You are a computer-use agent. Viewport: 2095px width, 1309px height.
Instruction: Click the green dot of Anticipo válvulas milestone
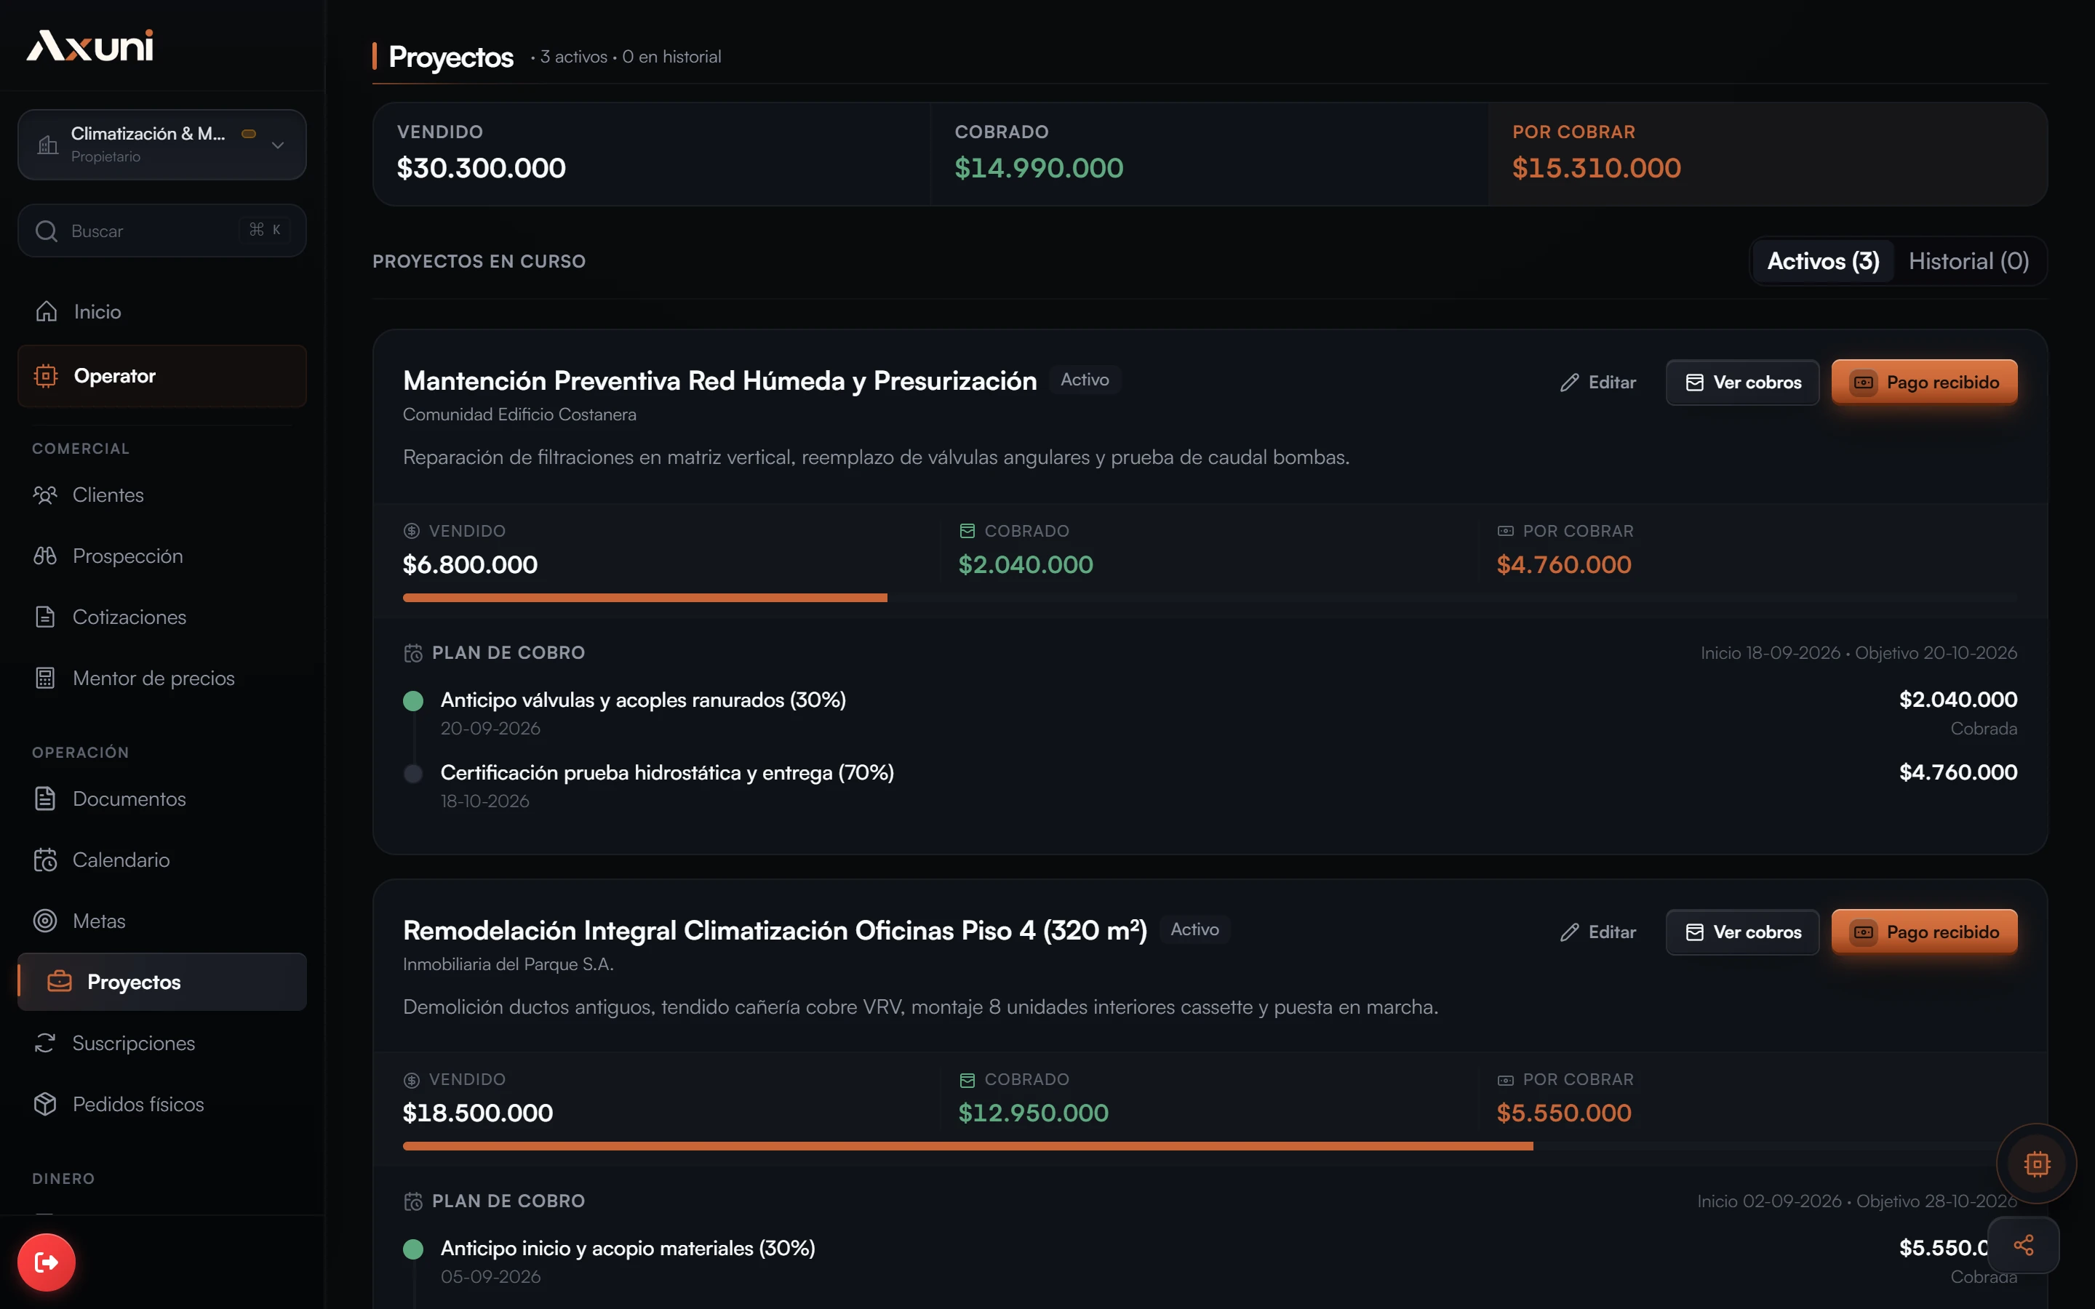click(x=413, y=700)
